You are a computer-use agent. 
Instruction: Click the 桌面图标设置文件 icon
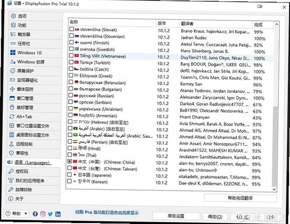tap(12, 135)
